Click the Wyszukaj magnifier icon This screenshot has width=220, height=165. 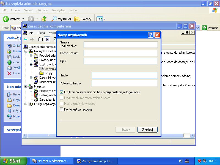[x=54, y=19]
